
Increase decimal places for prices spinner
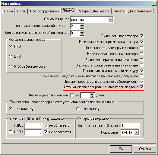tap(82, 25)
